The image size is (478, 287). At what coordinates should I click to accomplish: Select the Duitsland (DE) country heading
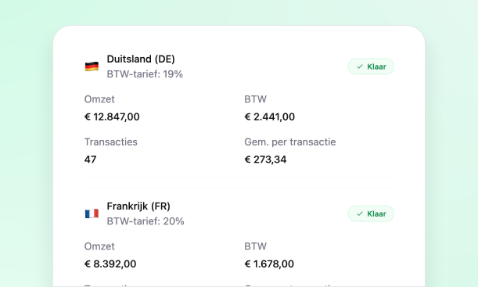[141, 59]
